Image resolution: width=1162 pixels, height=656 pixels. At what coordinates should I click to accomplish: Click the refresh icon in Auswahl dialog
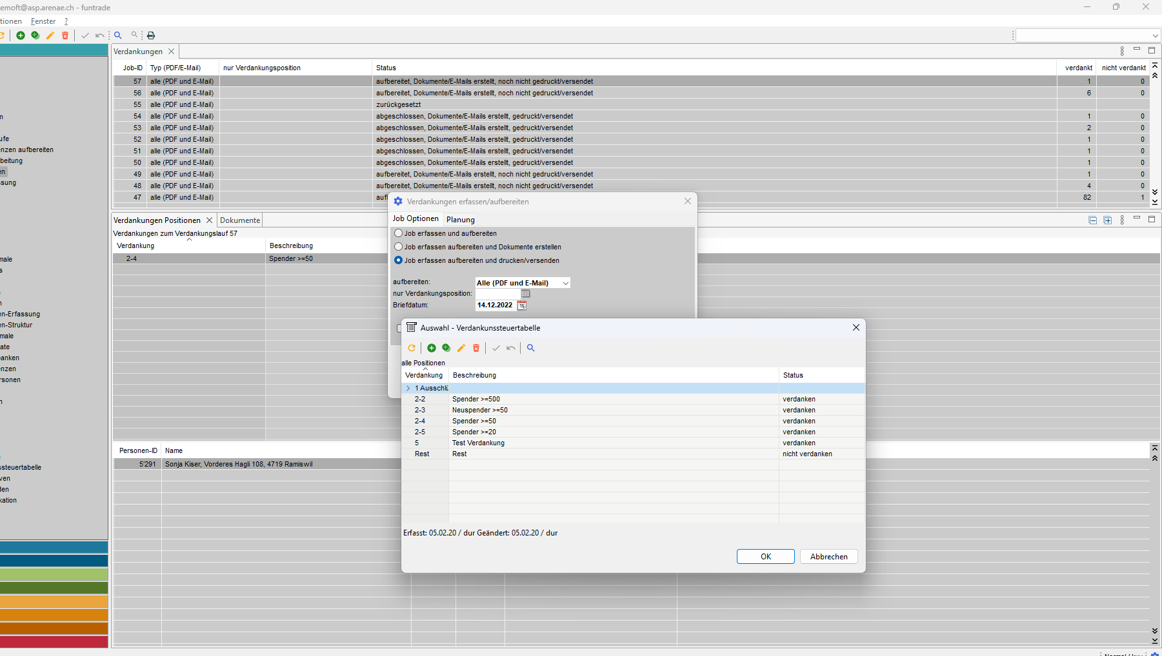[412, 348]
